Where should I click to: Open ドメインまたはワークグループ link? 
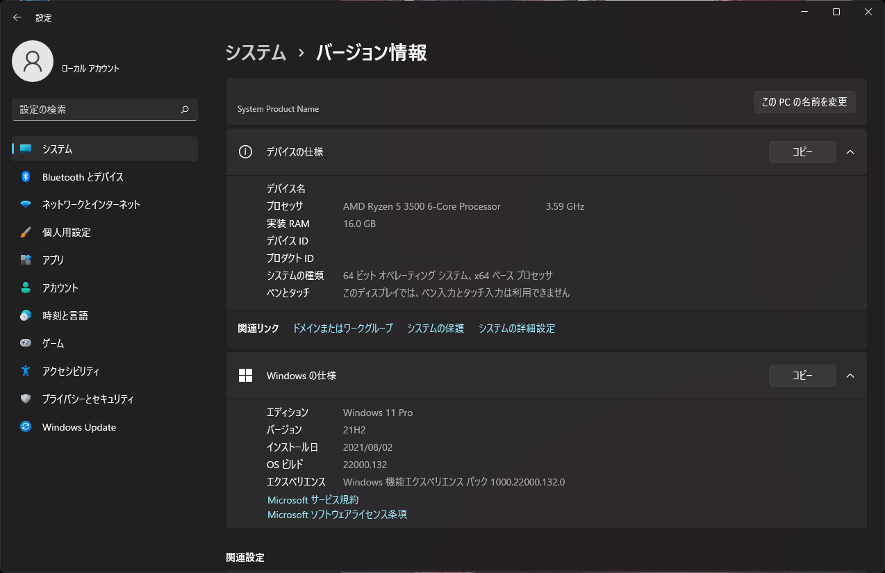(343, 329)
